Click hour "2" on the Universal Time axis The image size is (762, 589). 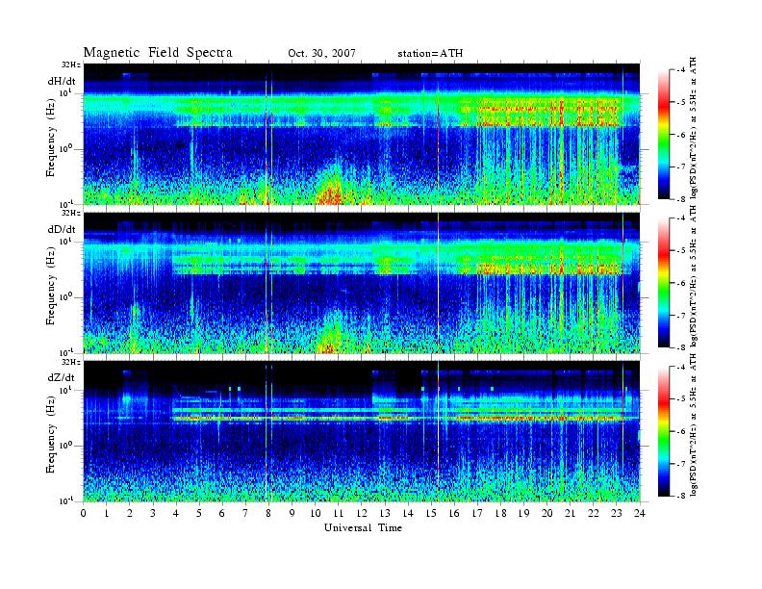(130, 514)
